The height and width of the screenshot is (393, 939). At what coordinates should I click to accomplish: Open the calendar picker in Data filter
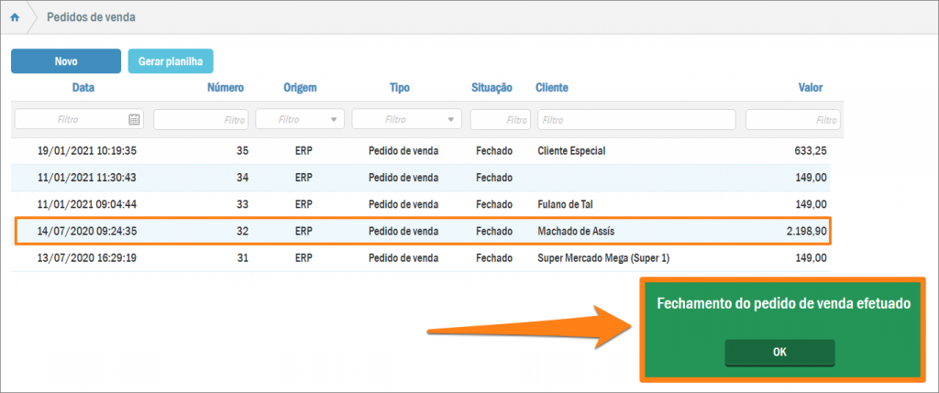pyautogui.click(x=134, y=119)
